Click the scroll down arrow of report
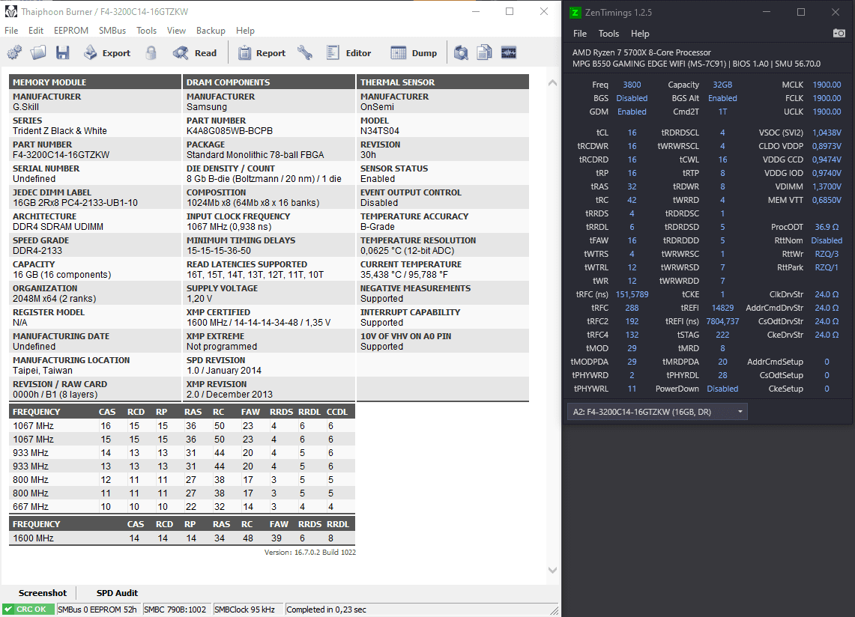The width and height of the screenshot is (855, 617). 552,570
